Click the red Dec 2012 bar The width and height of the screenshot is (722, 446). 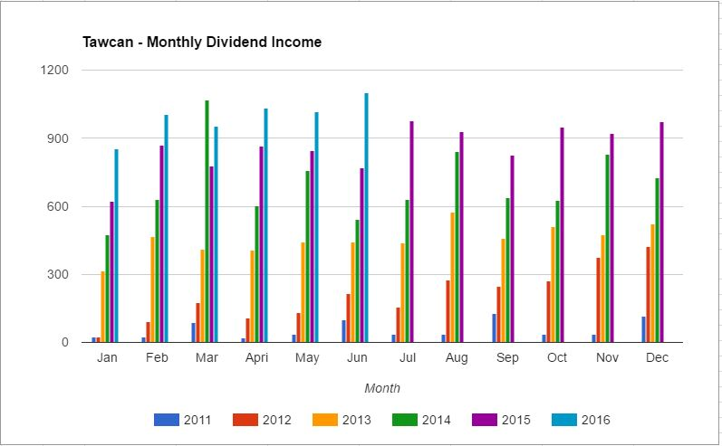[648, 295]
